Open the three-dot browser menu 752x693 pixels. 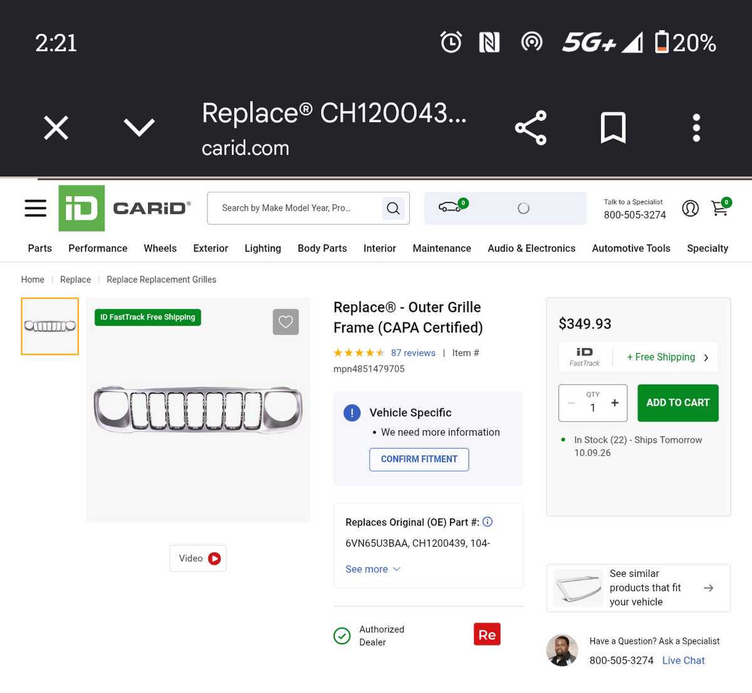(696, 128)
